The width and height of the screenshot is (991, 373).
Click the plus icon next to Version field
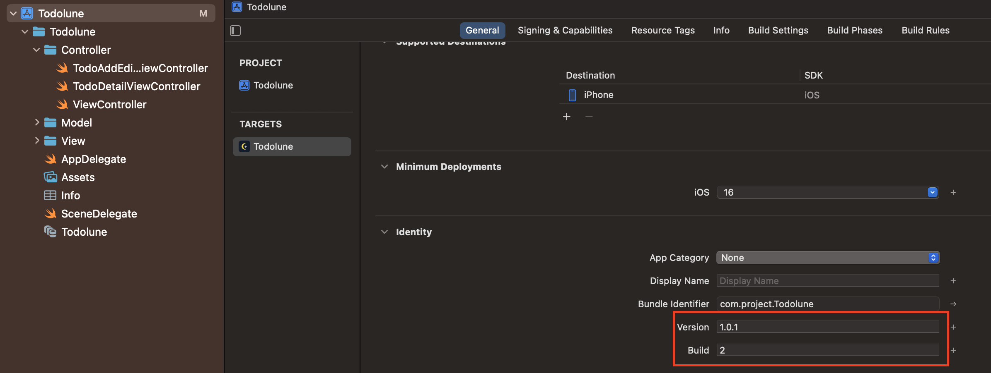pyautogui.click(x=953, y=327)
